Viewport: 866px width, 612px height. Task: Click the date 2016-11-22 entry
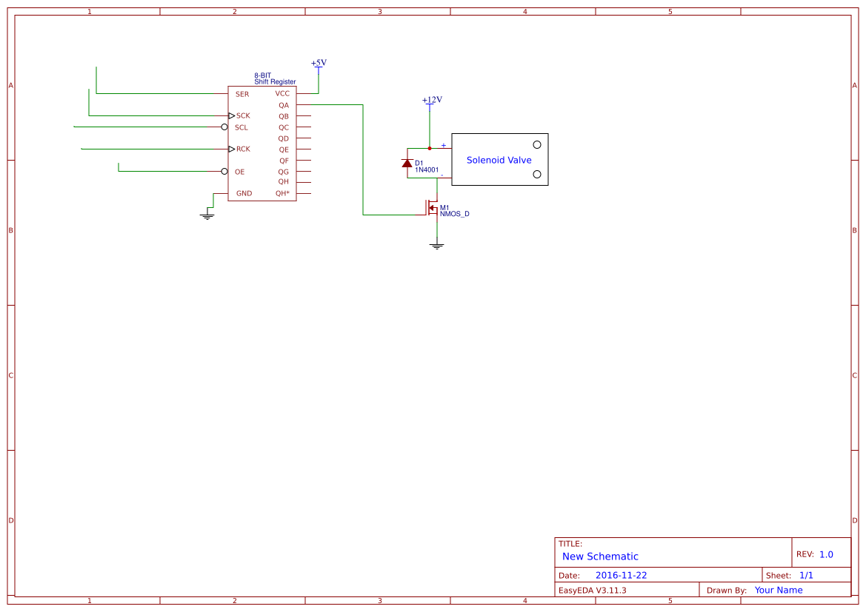pos(622,574)
